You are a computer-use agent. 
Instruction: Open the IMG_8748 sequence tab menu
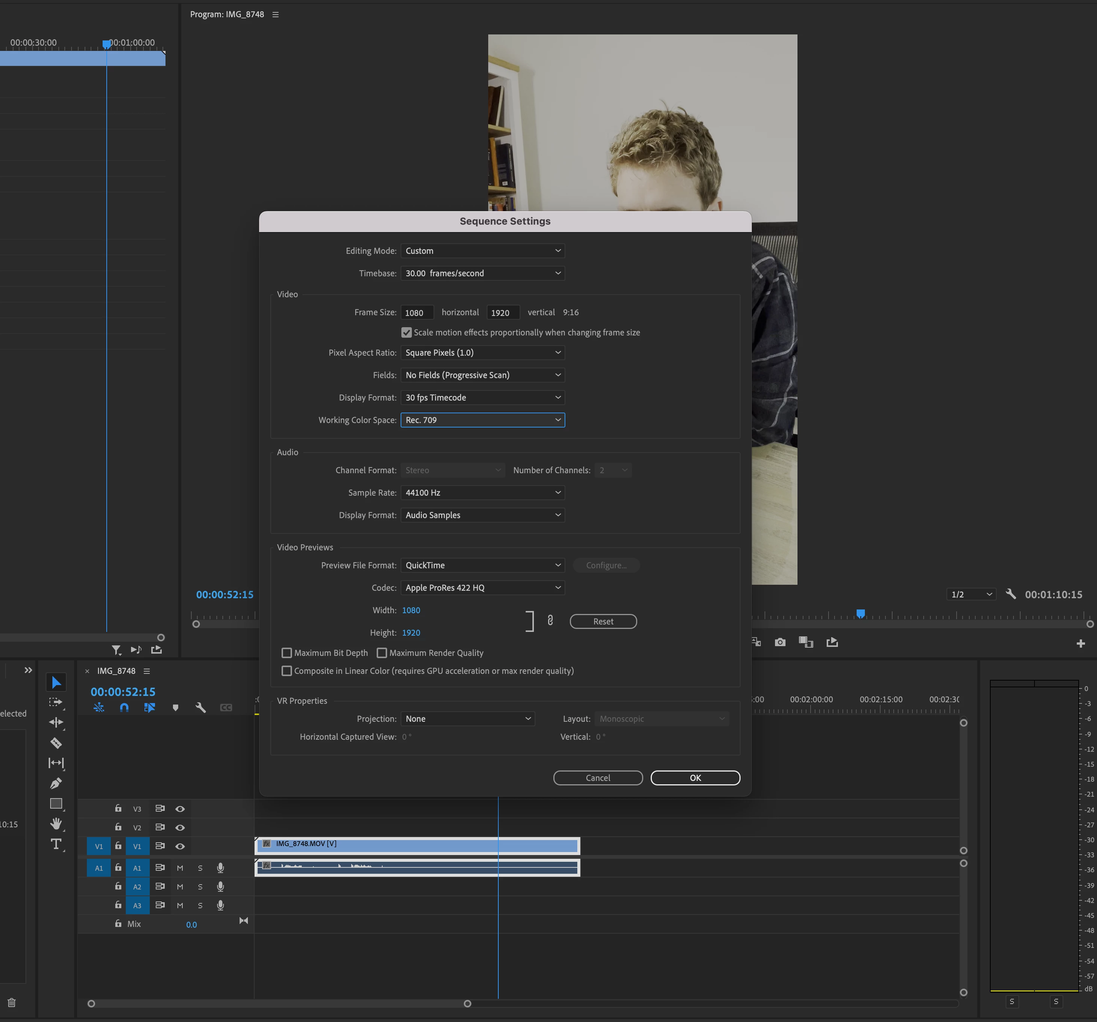tap(147, 671)
